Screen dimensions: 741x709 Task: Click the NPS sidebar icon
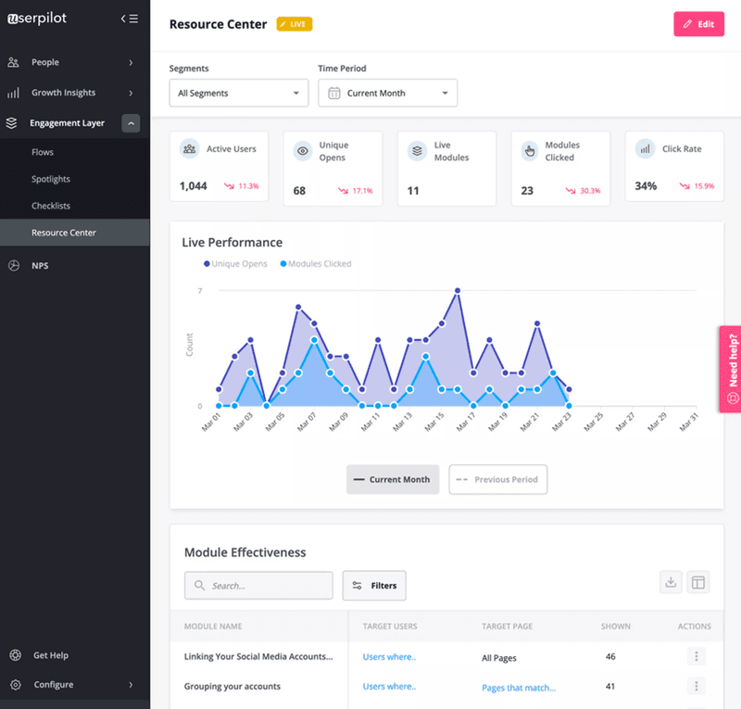(x=13, y=265)
